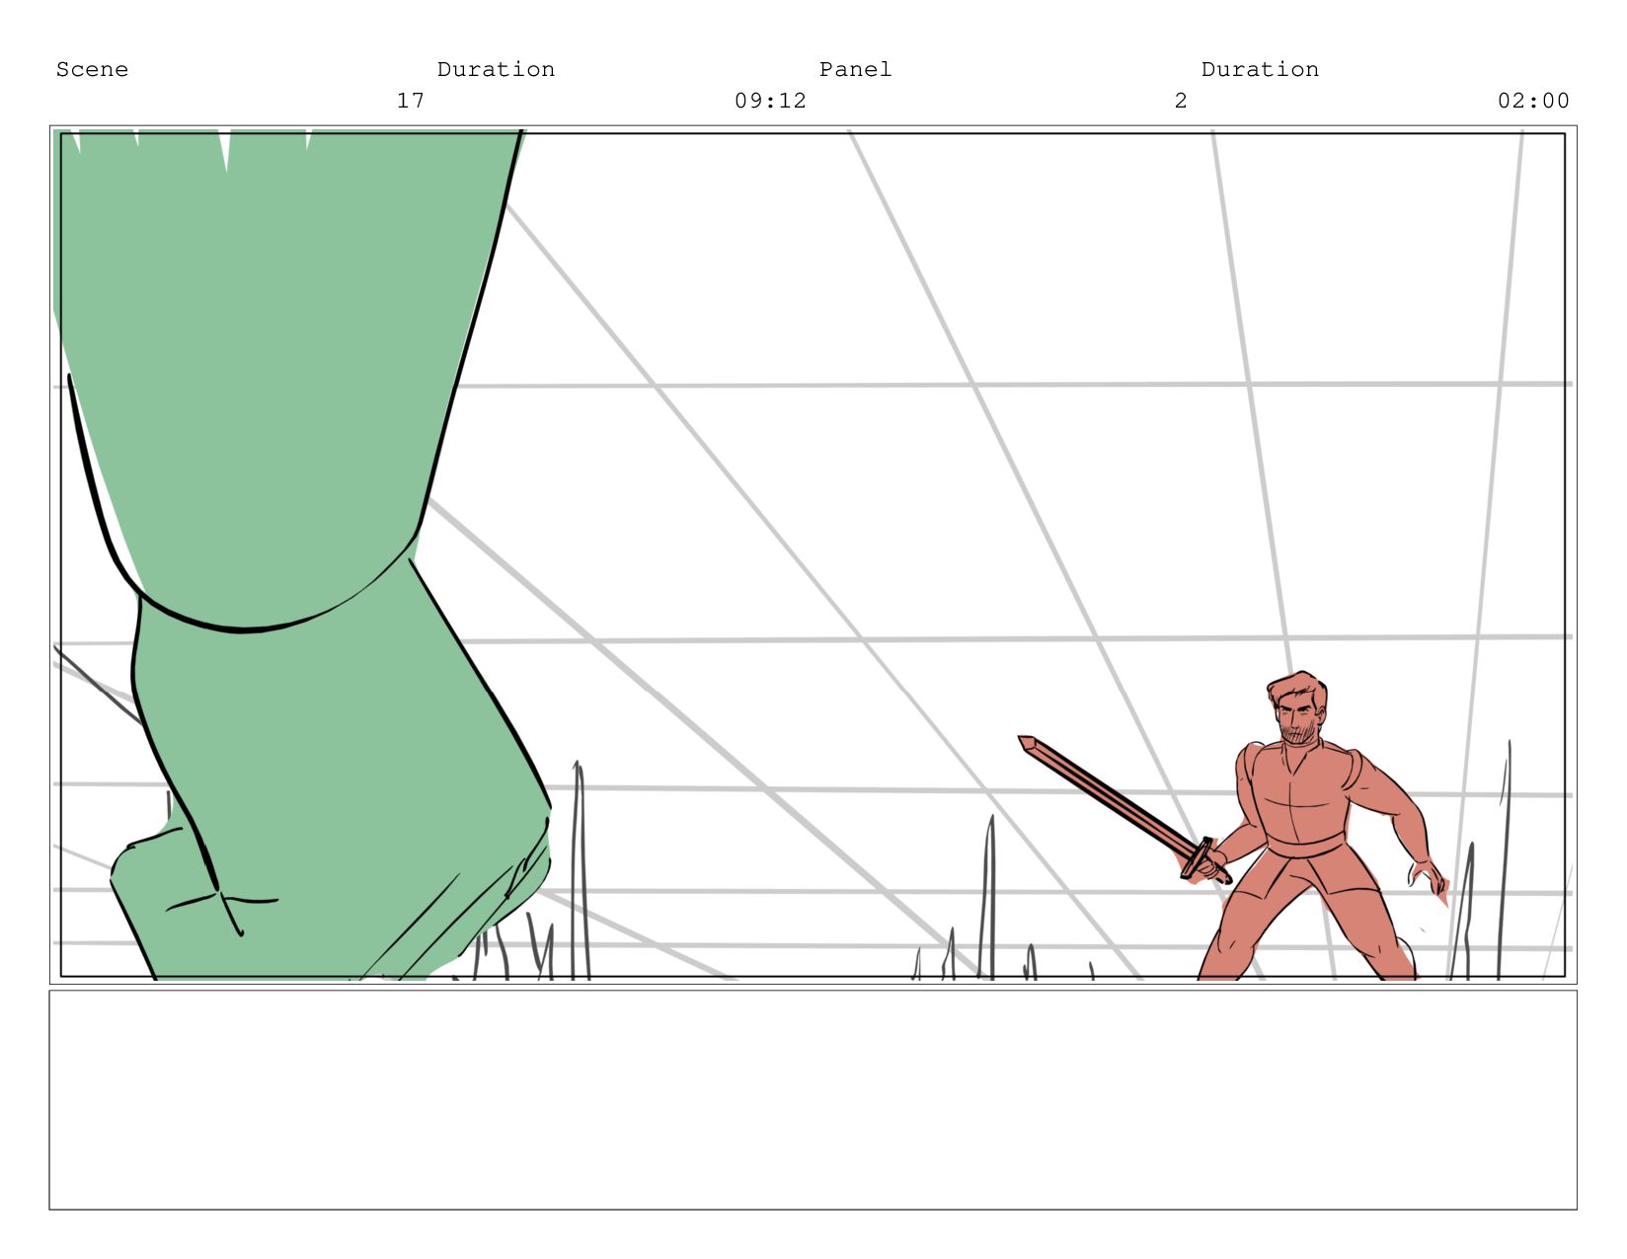Screen dimensions: 1627x1259
Task: Click the empty notes box below the panel
Action: 813,1099
